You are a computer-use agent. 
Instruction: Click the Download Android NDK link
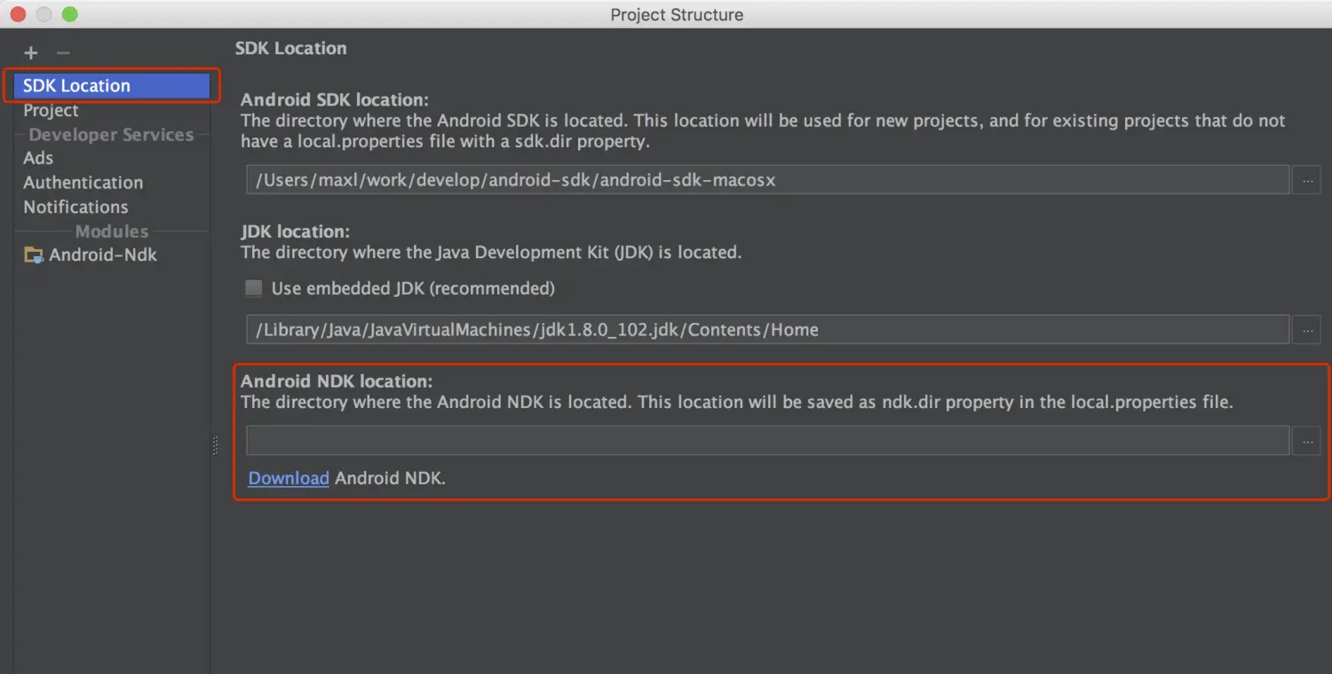point(289,478)
